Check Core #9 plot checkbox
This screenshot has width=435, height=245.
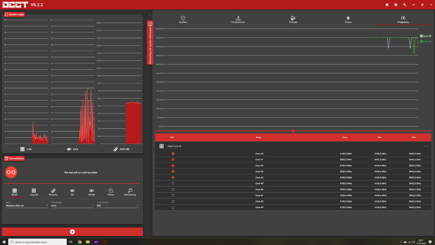click(173, 207)
